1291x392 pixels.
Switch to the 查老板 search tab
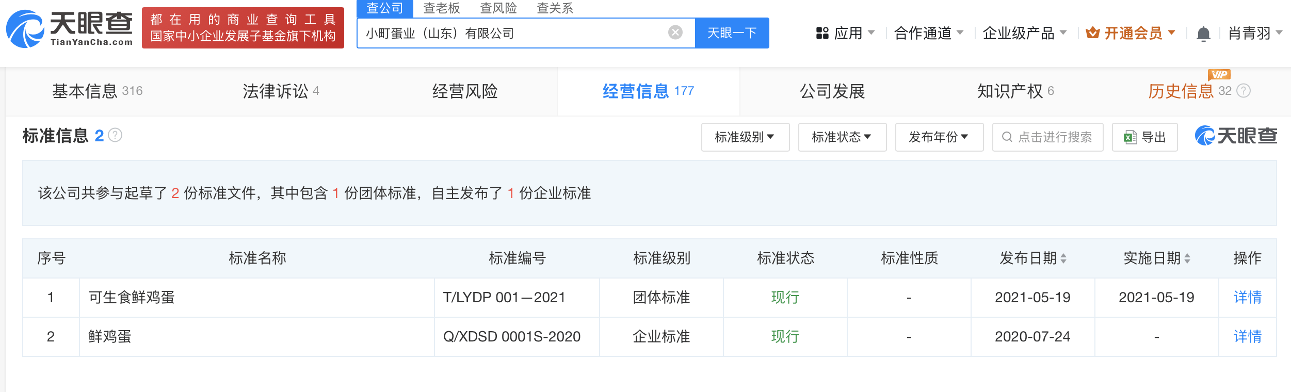(x=441, y=8)
